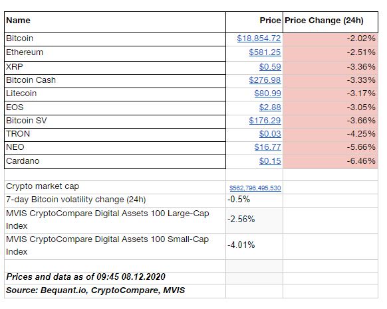Click Bitcoin's -2.02% price change cell
The image size is (387, 309).
(330, 39)
